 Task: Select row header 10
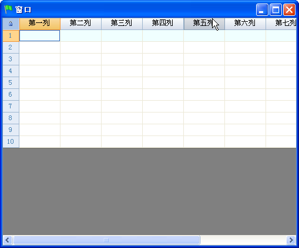pos(11,141)
